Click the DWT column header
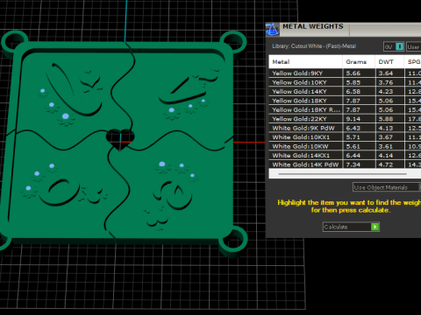 (x=389, y=62)
